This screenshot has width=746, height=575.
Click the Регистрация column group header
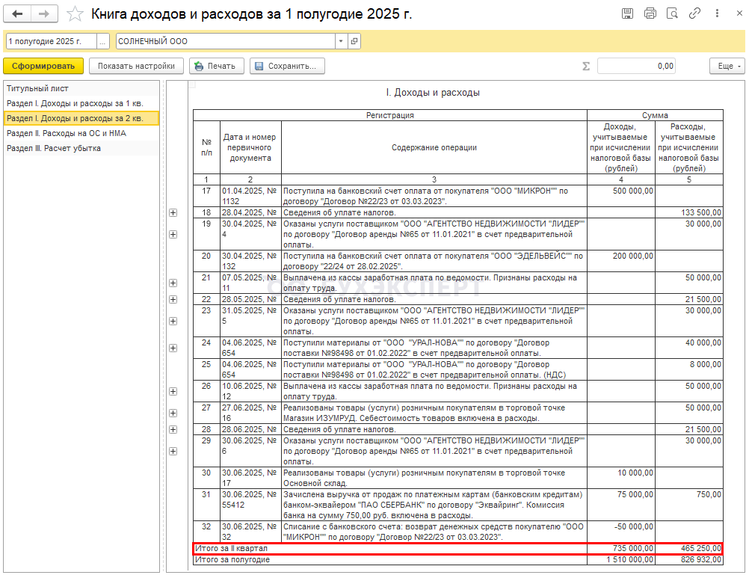pos(390,115)
